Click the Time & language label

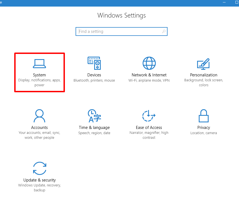[x=94, y=128]
